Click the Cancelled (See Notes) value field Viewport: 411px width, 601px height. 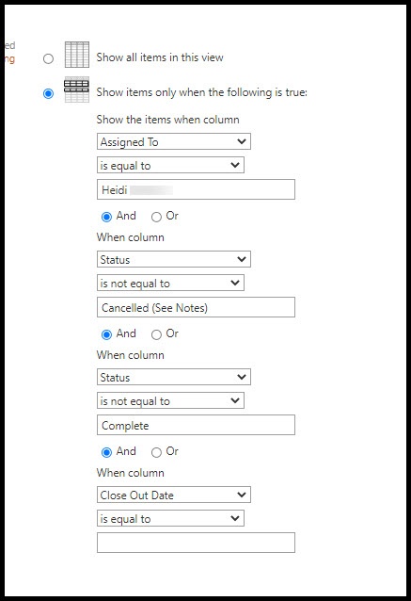(196, 307)
